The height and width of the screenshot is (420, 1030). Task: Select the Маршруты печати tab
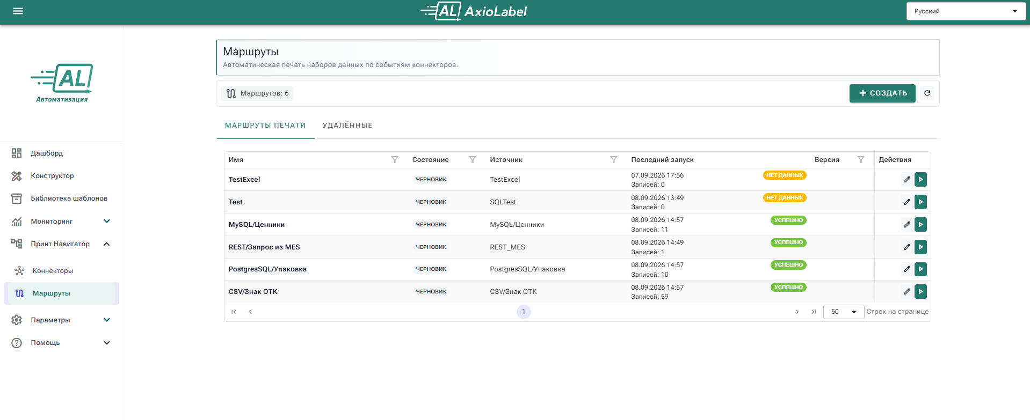coord(265,126)
